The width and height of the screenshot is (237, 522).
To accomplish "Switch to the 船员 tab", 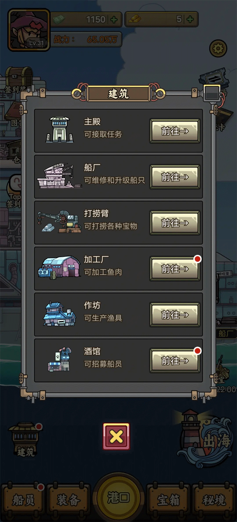I will coord(23,500).
